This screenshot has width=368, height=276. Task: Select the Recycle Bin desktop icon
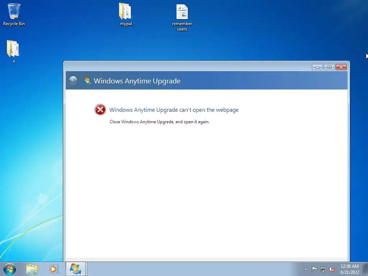point(14,14)
